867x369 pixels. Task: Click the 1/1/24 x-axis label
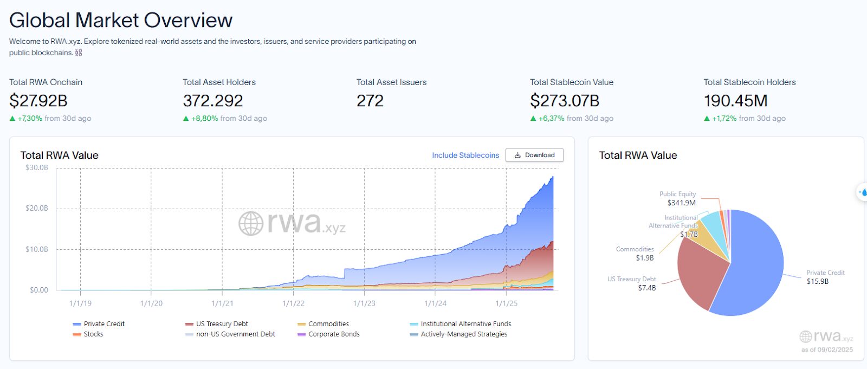(x=435, y=303)
